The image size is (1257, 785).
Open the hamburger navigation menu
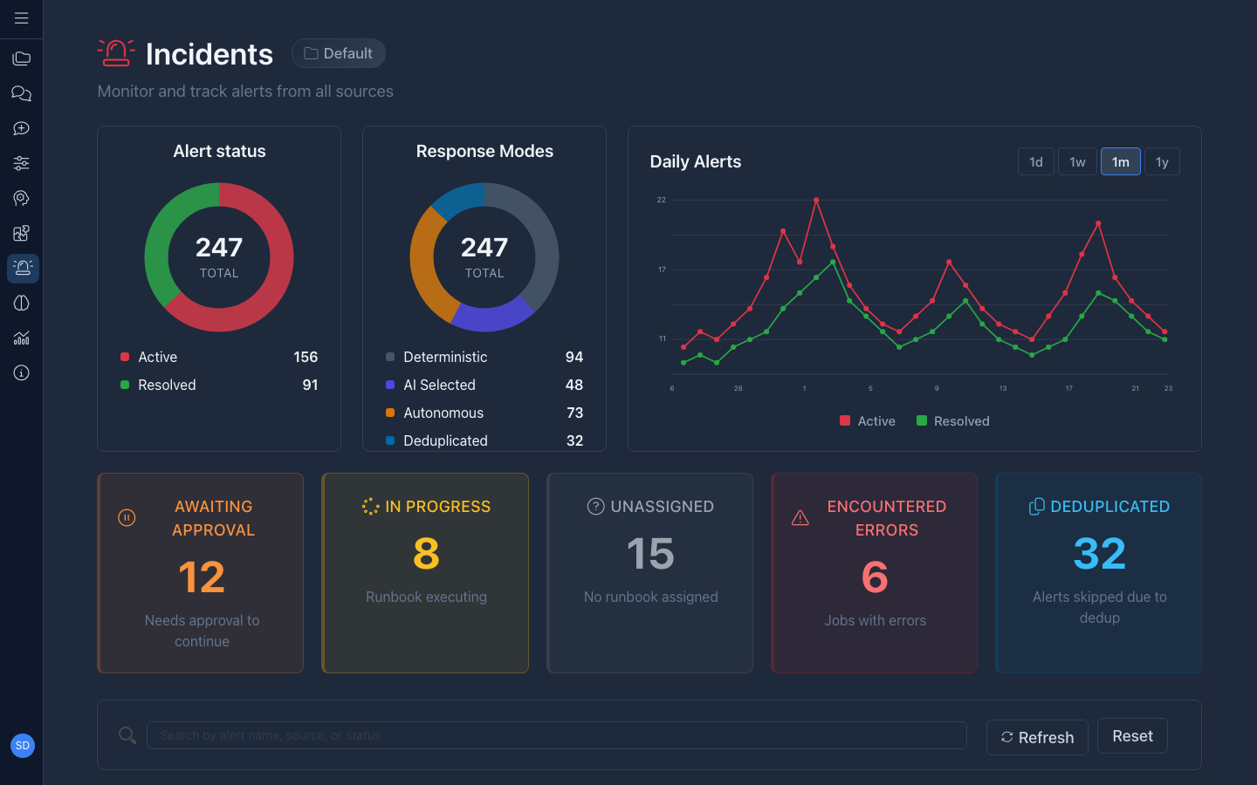tap(21, 17)
